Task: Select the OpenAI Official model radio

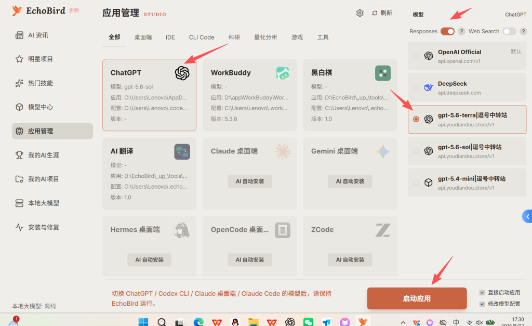Action: [x=416, y=56]
